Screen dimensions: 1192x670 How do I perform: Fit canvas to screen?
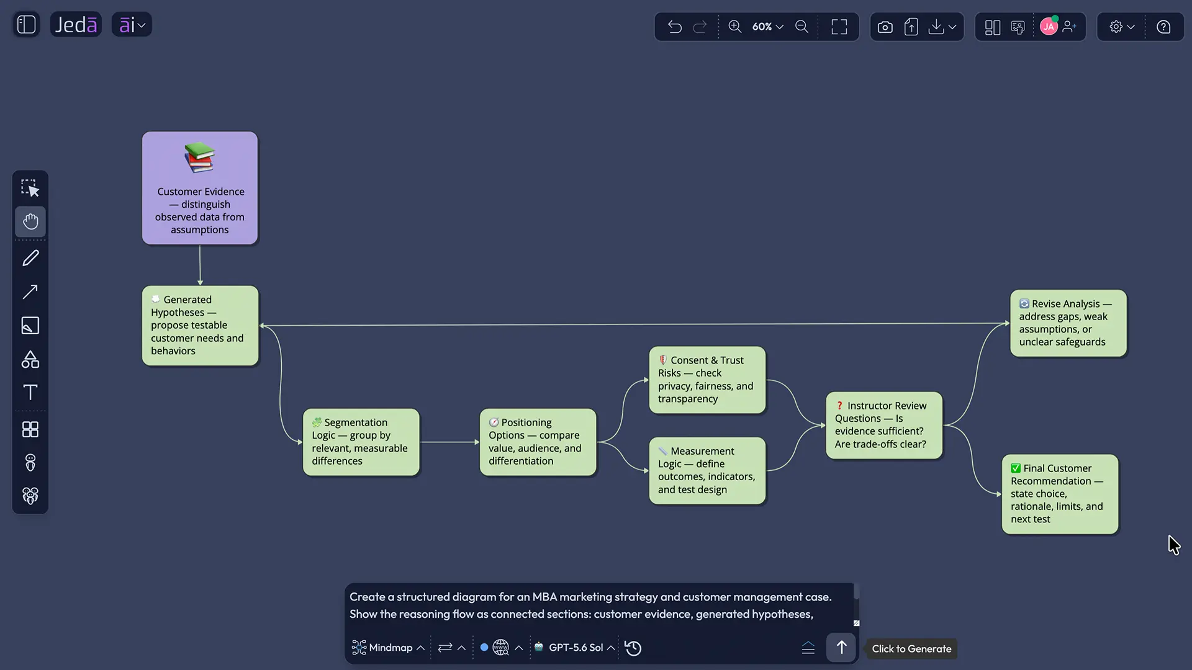839,27
